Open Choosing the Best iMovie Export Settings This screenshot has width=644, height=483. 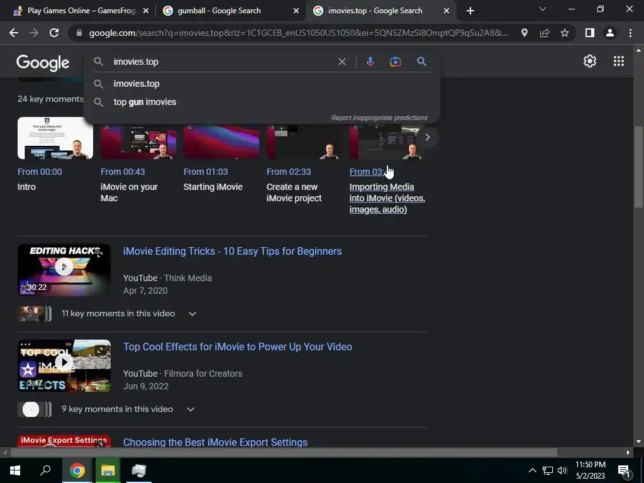[215, 442]
